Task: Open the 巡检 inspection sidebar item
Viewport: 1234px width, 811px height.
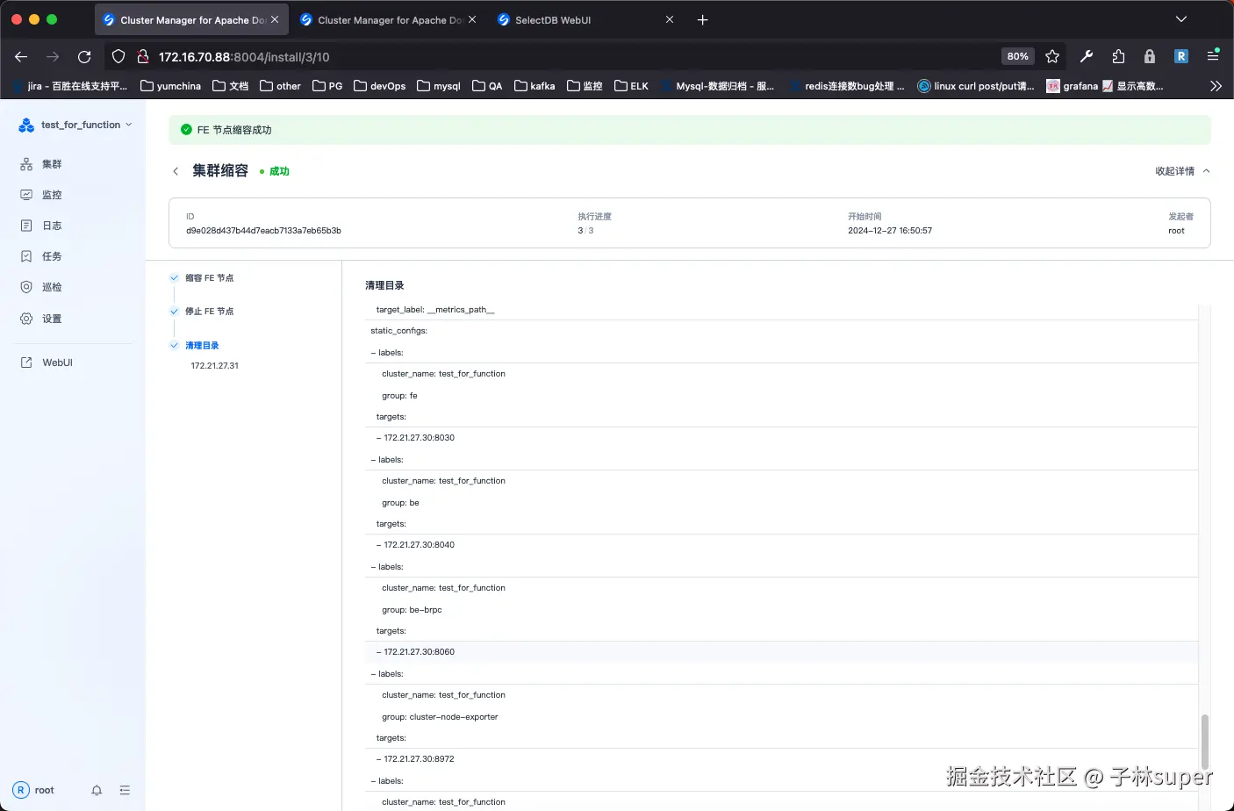Action: click(x=41, y=287)
